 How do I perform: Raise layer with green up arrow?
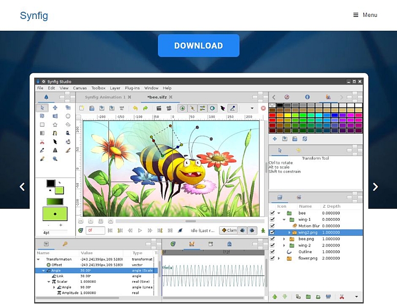[275, 297]
